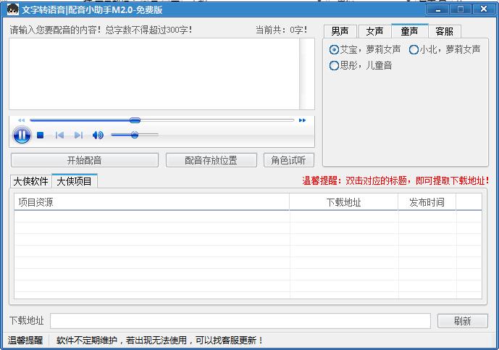Click the pause button in the player
Viewport: 499px width, 350px height.
[x=22, y=135]
